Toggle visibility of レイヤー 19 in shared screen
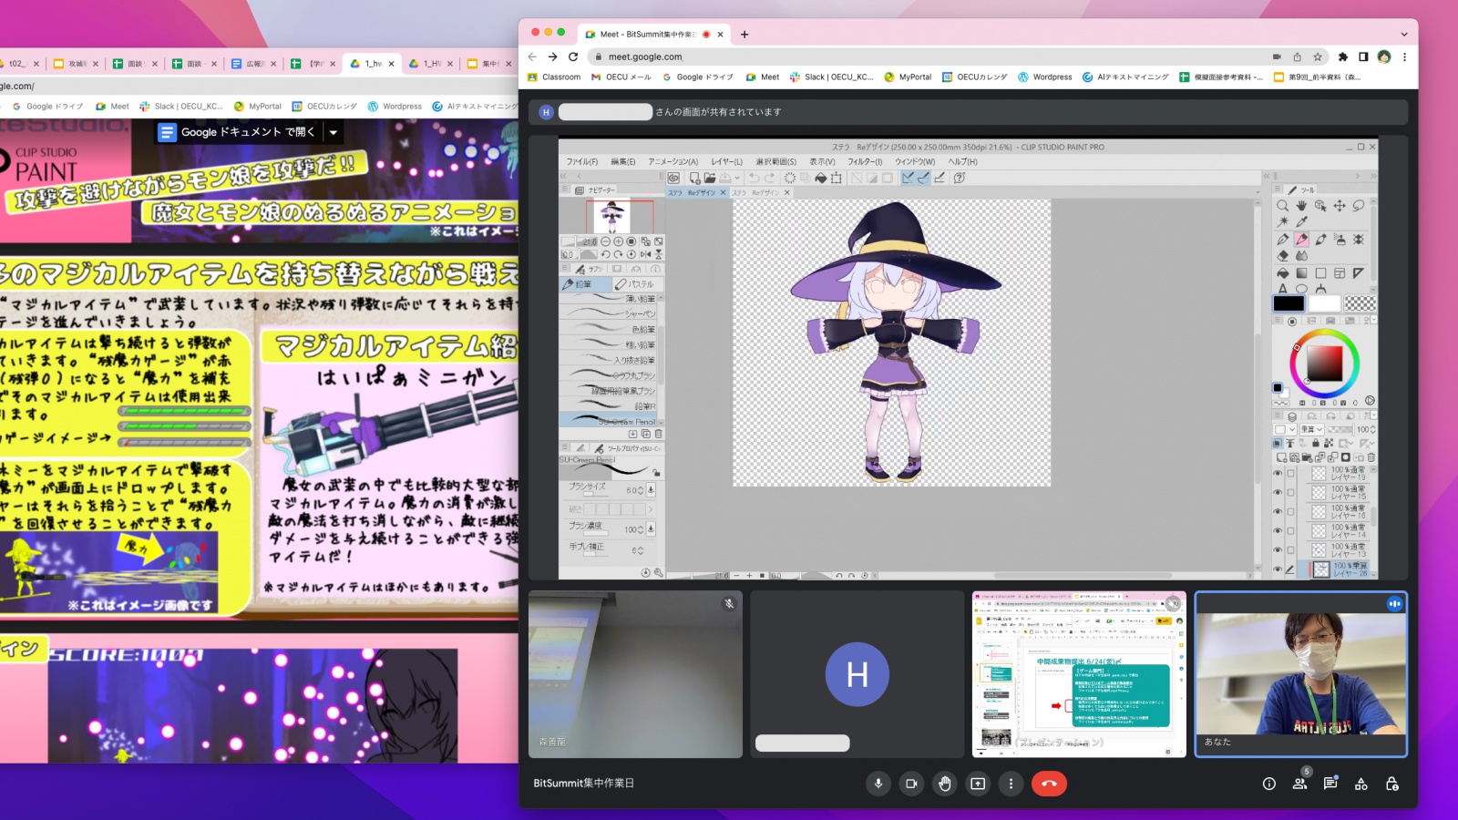The height and width of the screenshot is (820, 1458). [x=1278, y=474]
